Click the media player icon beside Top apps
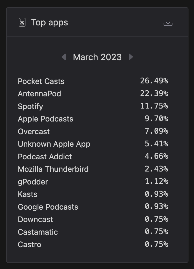The width and height of the screenshot is (194, 269). 22,22
